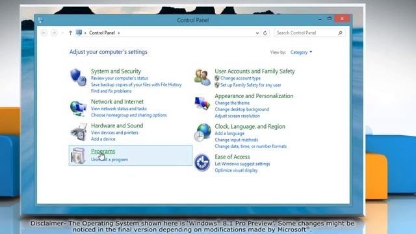
Task: Open User Accounts and Family Safety
Action: pyautogui.click(x=255, y=71)
